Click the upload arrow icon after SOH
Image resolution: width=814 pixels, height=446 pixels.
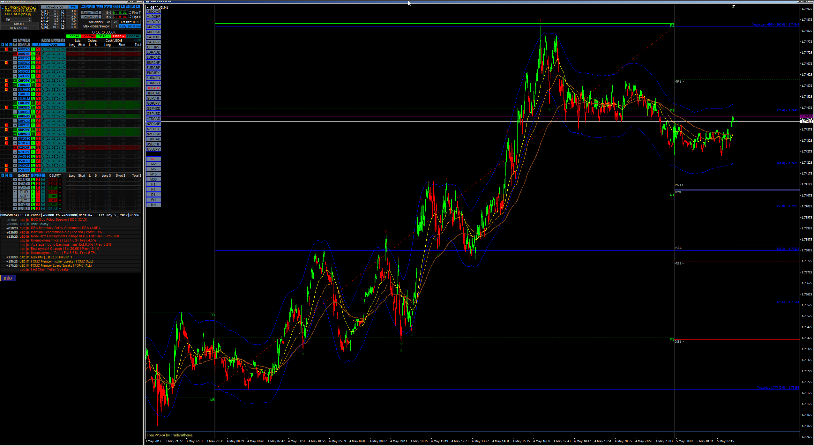(x=123, y=6)
